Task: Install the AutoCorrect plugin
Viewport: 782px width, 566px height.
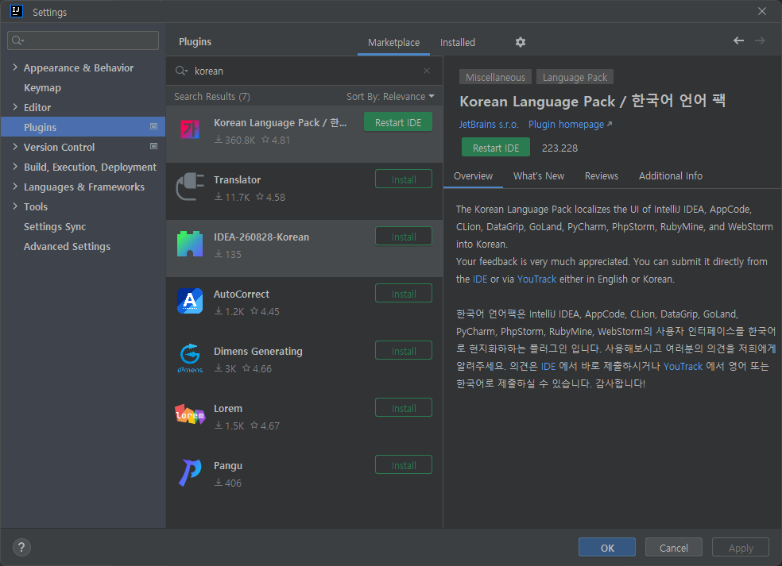Action: [x=404, y=294]
